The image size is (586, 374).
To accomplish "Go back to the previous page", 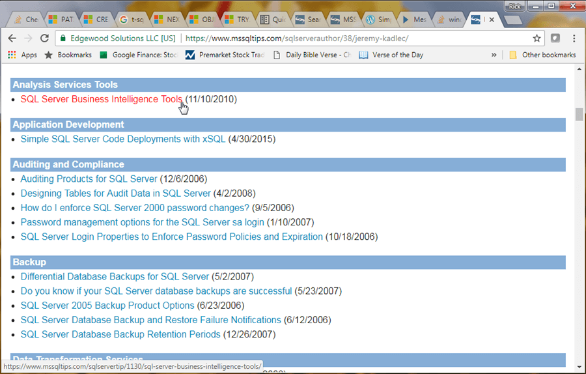I will (12, 38).
